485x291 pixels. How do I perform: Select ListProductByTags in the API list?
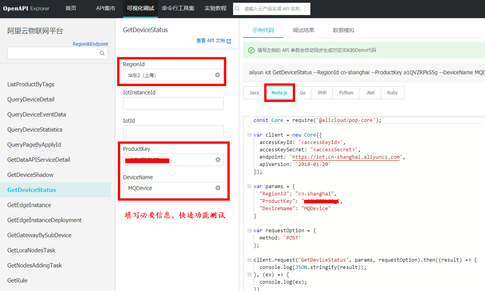point(31,84)
